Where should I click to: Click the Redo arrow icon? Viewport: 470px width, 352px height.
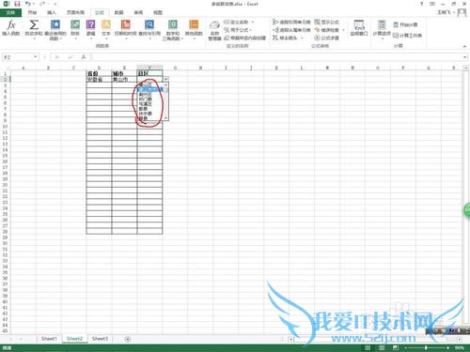pos(43,4)
